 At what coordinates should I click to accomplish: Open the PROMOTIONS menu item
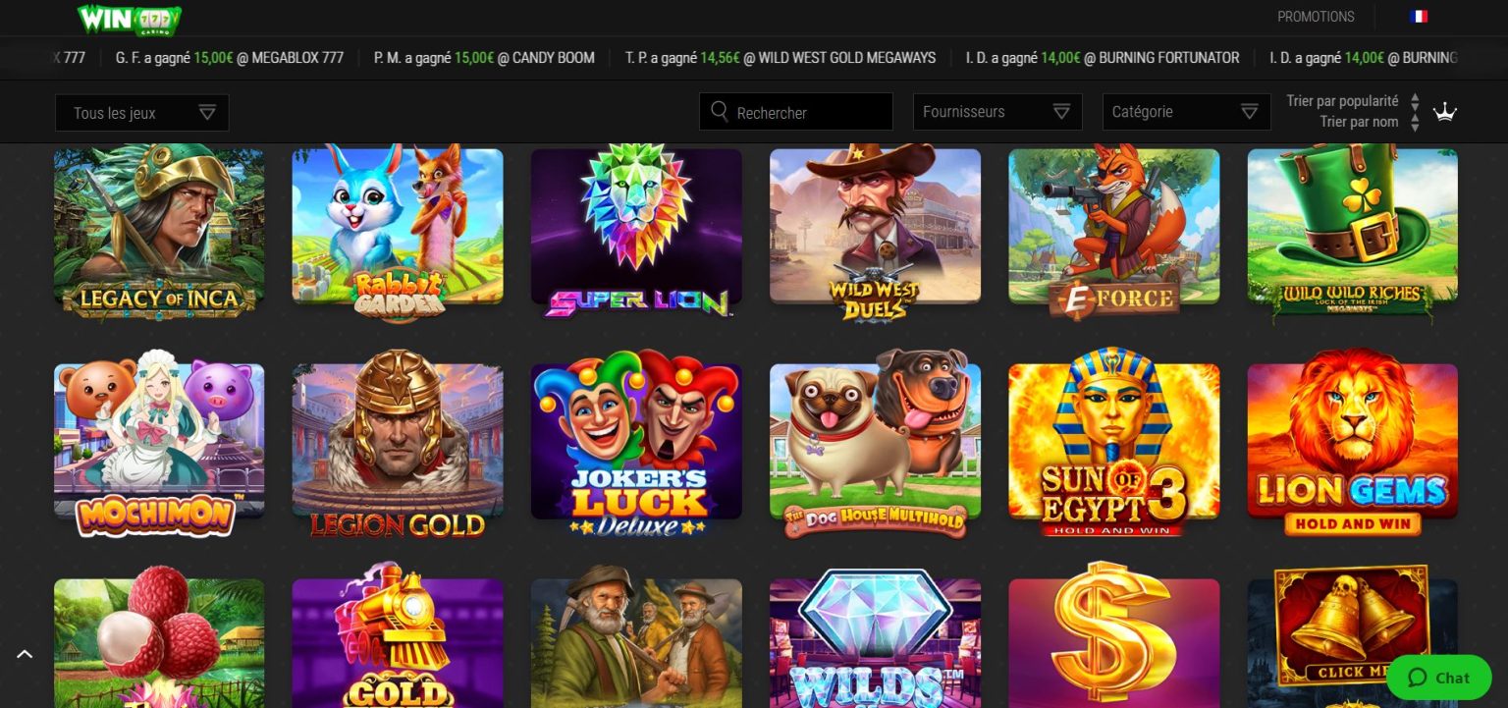(x=1316, y=17)
